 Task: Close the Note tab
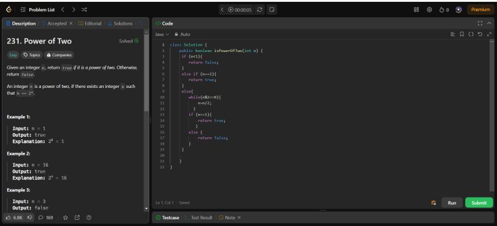(x=239, y=217)
